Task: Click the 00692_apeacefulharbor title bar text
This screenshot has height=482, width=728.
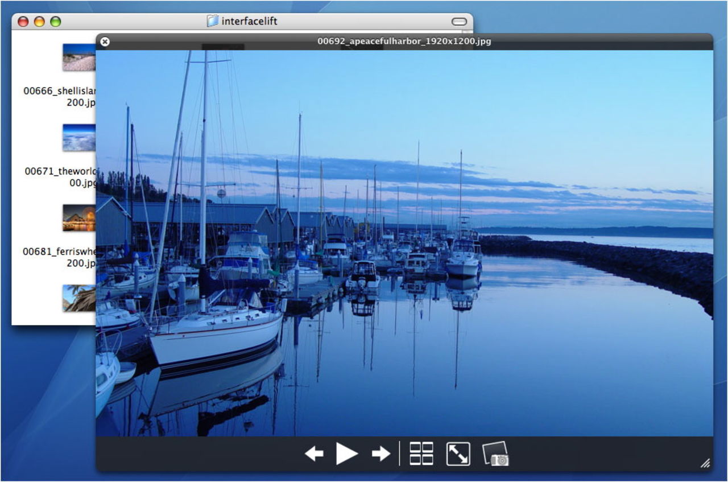Action: coord(404,42)
